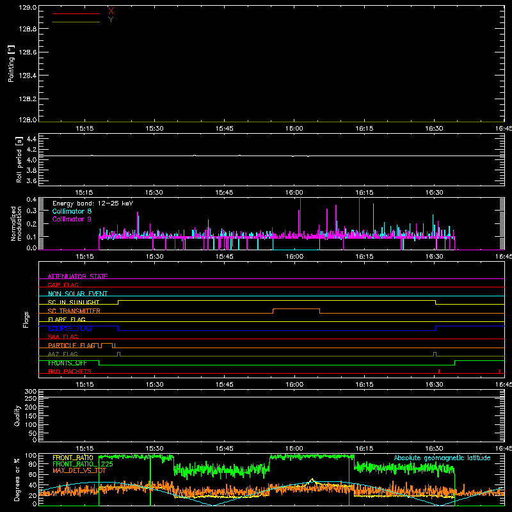Viewport: 512px width, 512px height.
Task: Click the 0.4 tick value on the modulation axis
Action: coord(31,200)
